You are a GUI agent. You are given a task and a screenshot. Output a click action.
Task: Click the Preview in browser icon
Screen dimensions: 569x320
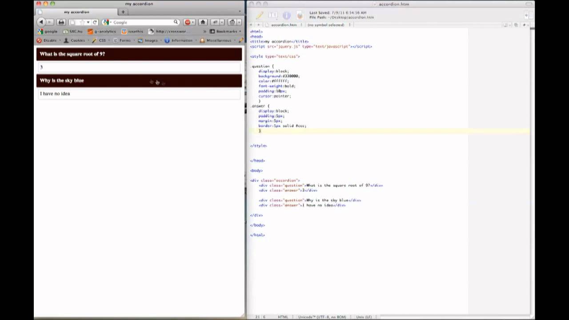300,15
